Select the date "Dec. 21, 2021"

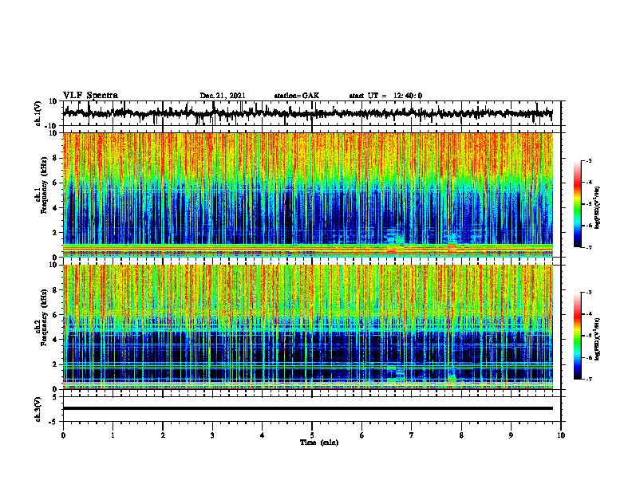coord(223,96)
